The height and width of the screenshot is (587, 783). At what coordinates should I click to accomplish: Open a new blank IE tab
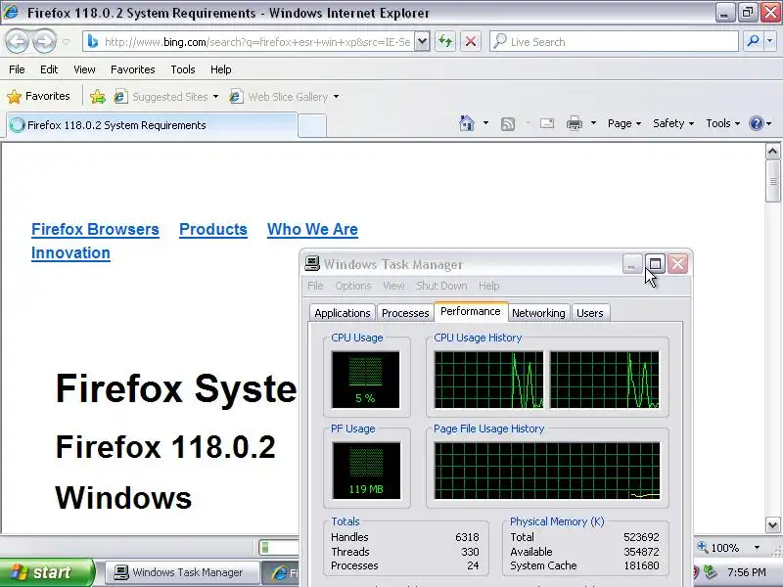point(312,125)
